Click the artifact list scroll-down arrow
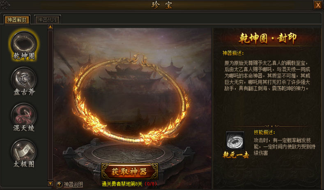324x190 pixels. [51, 183]
